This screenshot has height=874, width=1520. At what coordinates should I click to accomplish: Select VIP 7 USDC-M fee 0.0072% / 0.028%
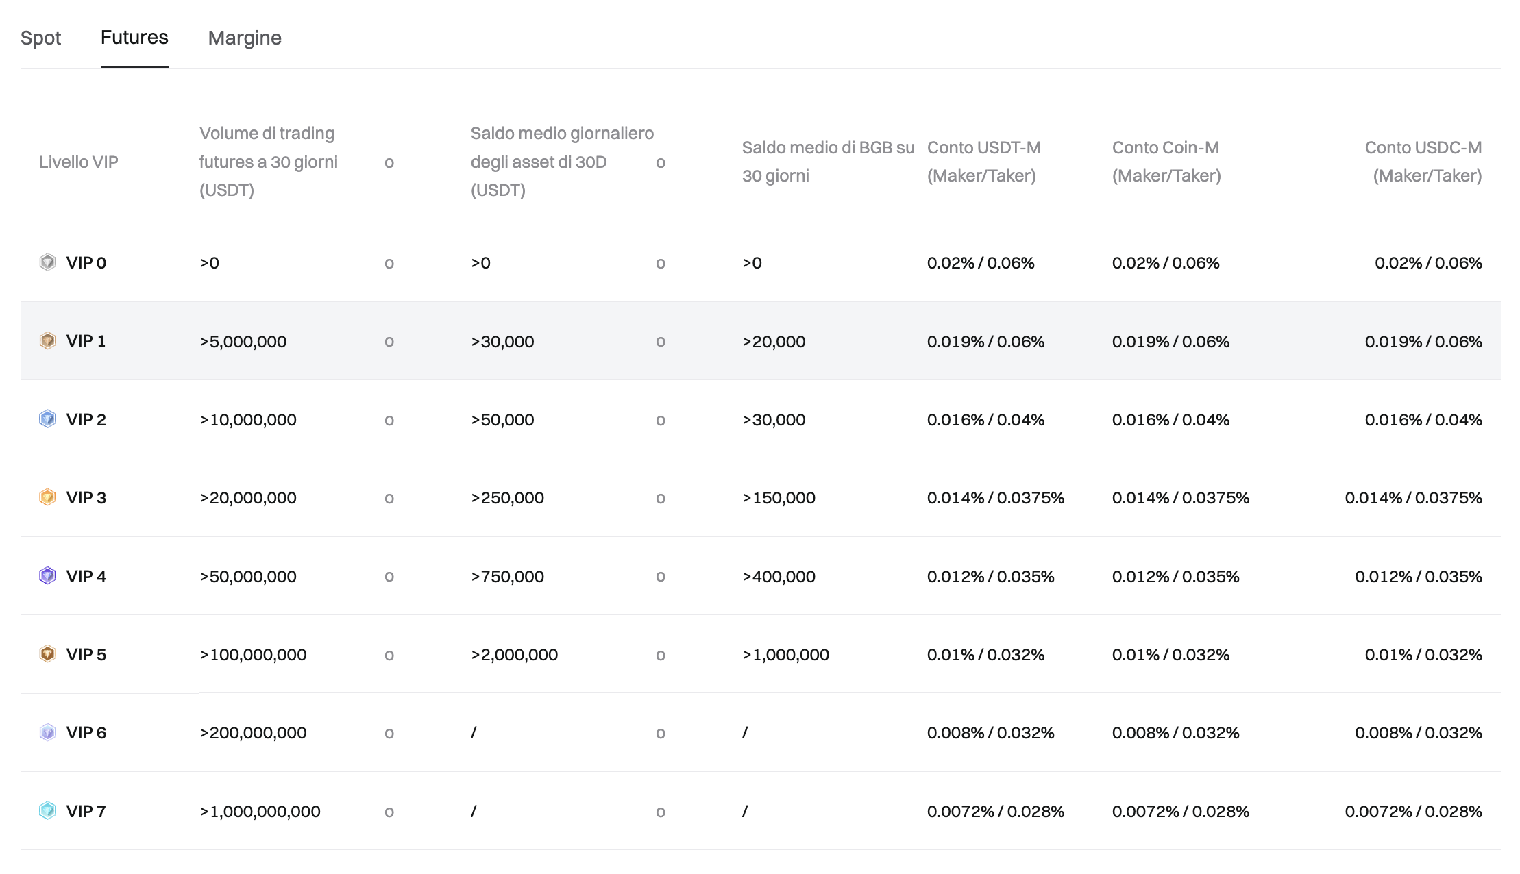1413,812
